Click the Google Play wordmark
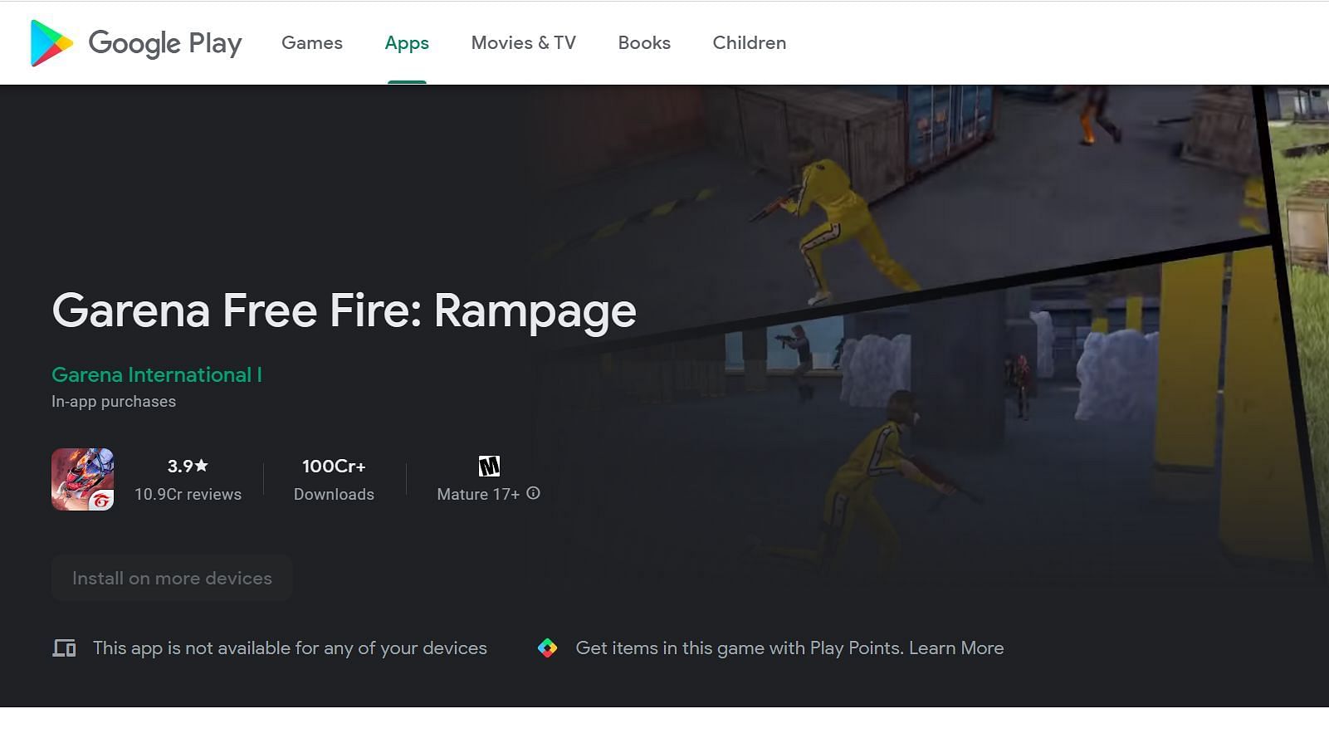Viewport: 1329px width, 738px height. 165,43
